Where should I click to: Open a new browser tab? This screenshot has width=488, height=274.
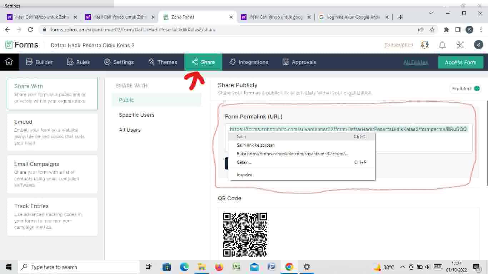[x=400, y=17]
